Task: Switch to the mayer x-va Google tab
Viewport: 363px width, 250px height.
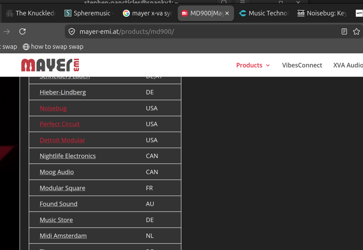Action: click(147, 13)
